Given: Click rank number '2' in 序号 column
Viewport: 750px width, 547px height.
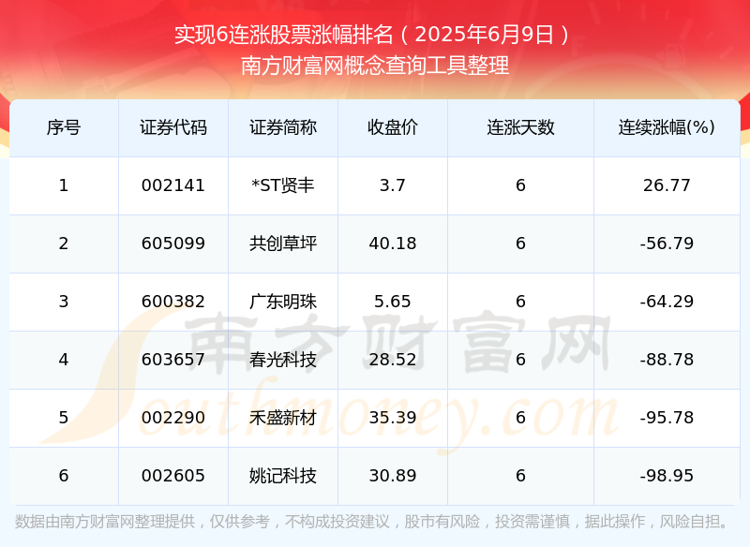Looking at the screenshot, I should (64, 244).
